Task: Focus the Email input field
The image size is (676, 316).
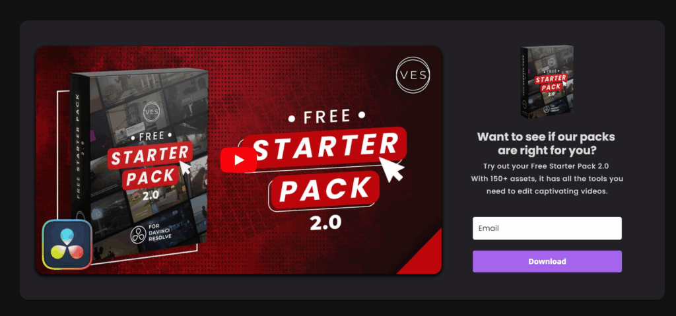Action: click(x=547, y=228)
